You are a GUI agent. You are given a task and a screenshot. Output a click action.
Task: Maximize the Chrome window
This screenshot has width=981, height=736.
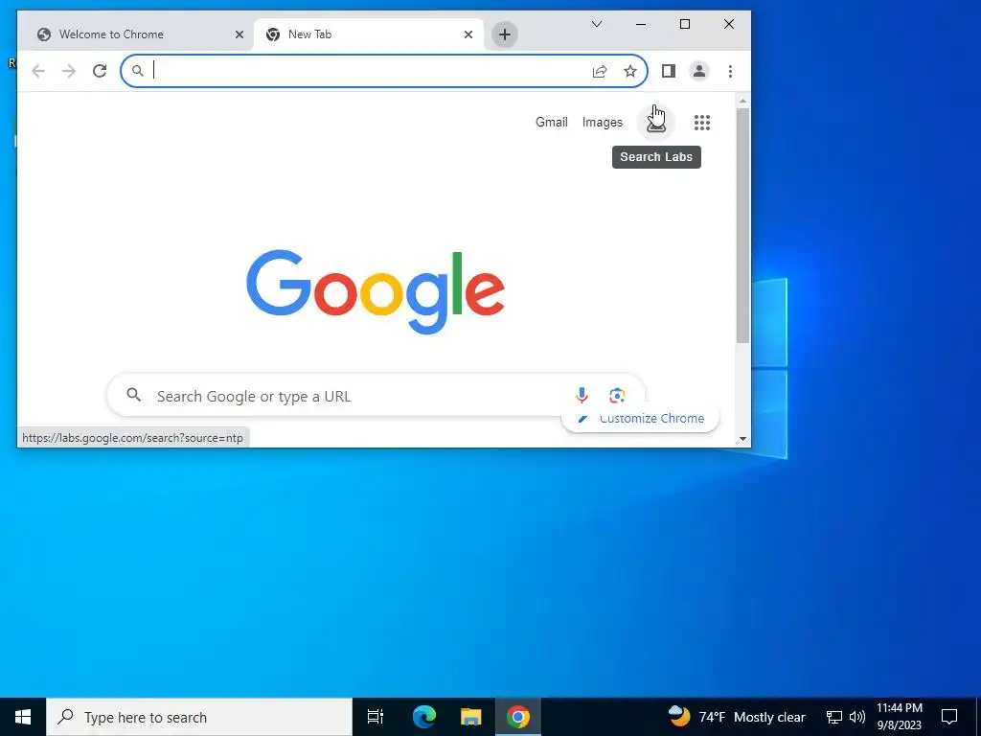[685, 24]
